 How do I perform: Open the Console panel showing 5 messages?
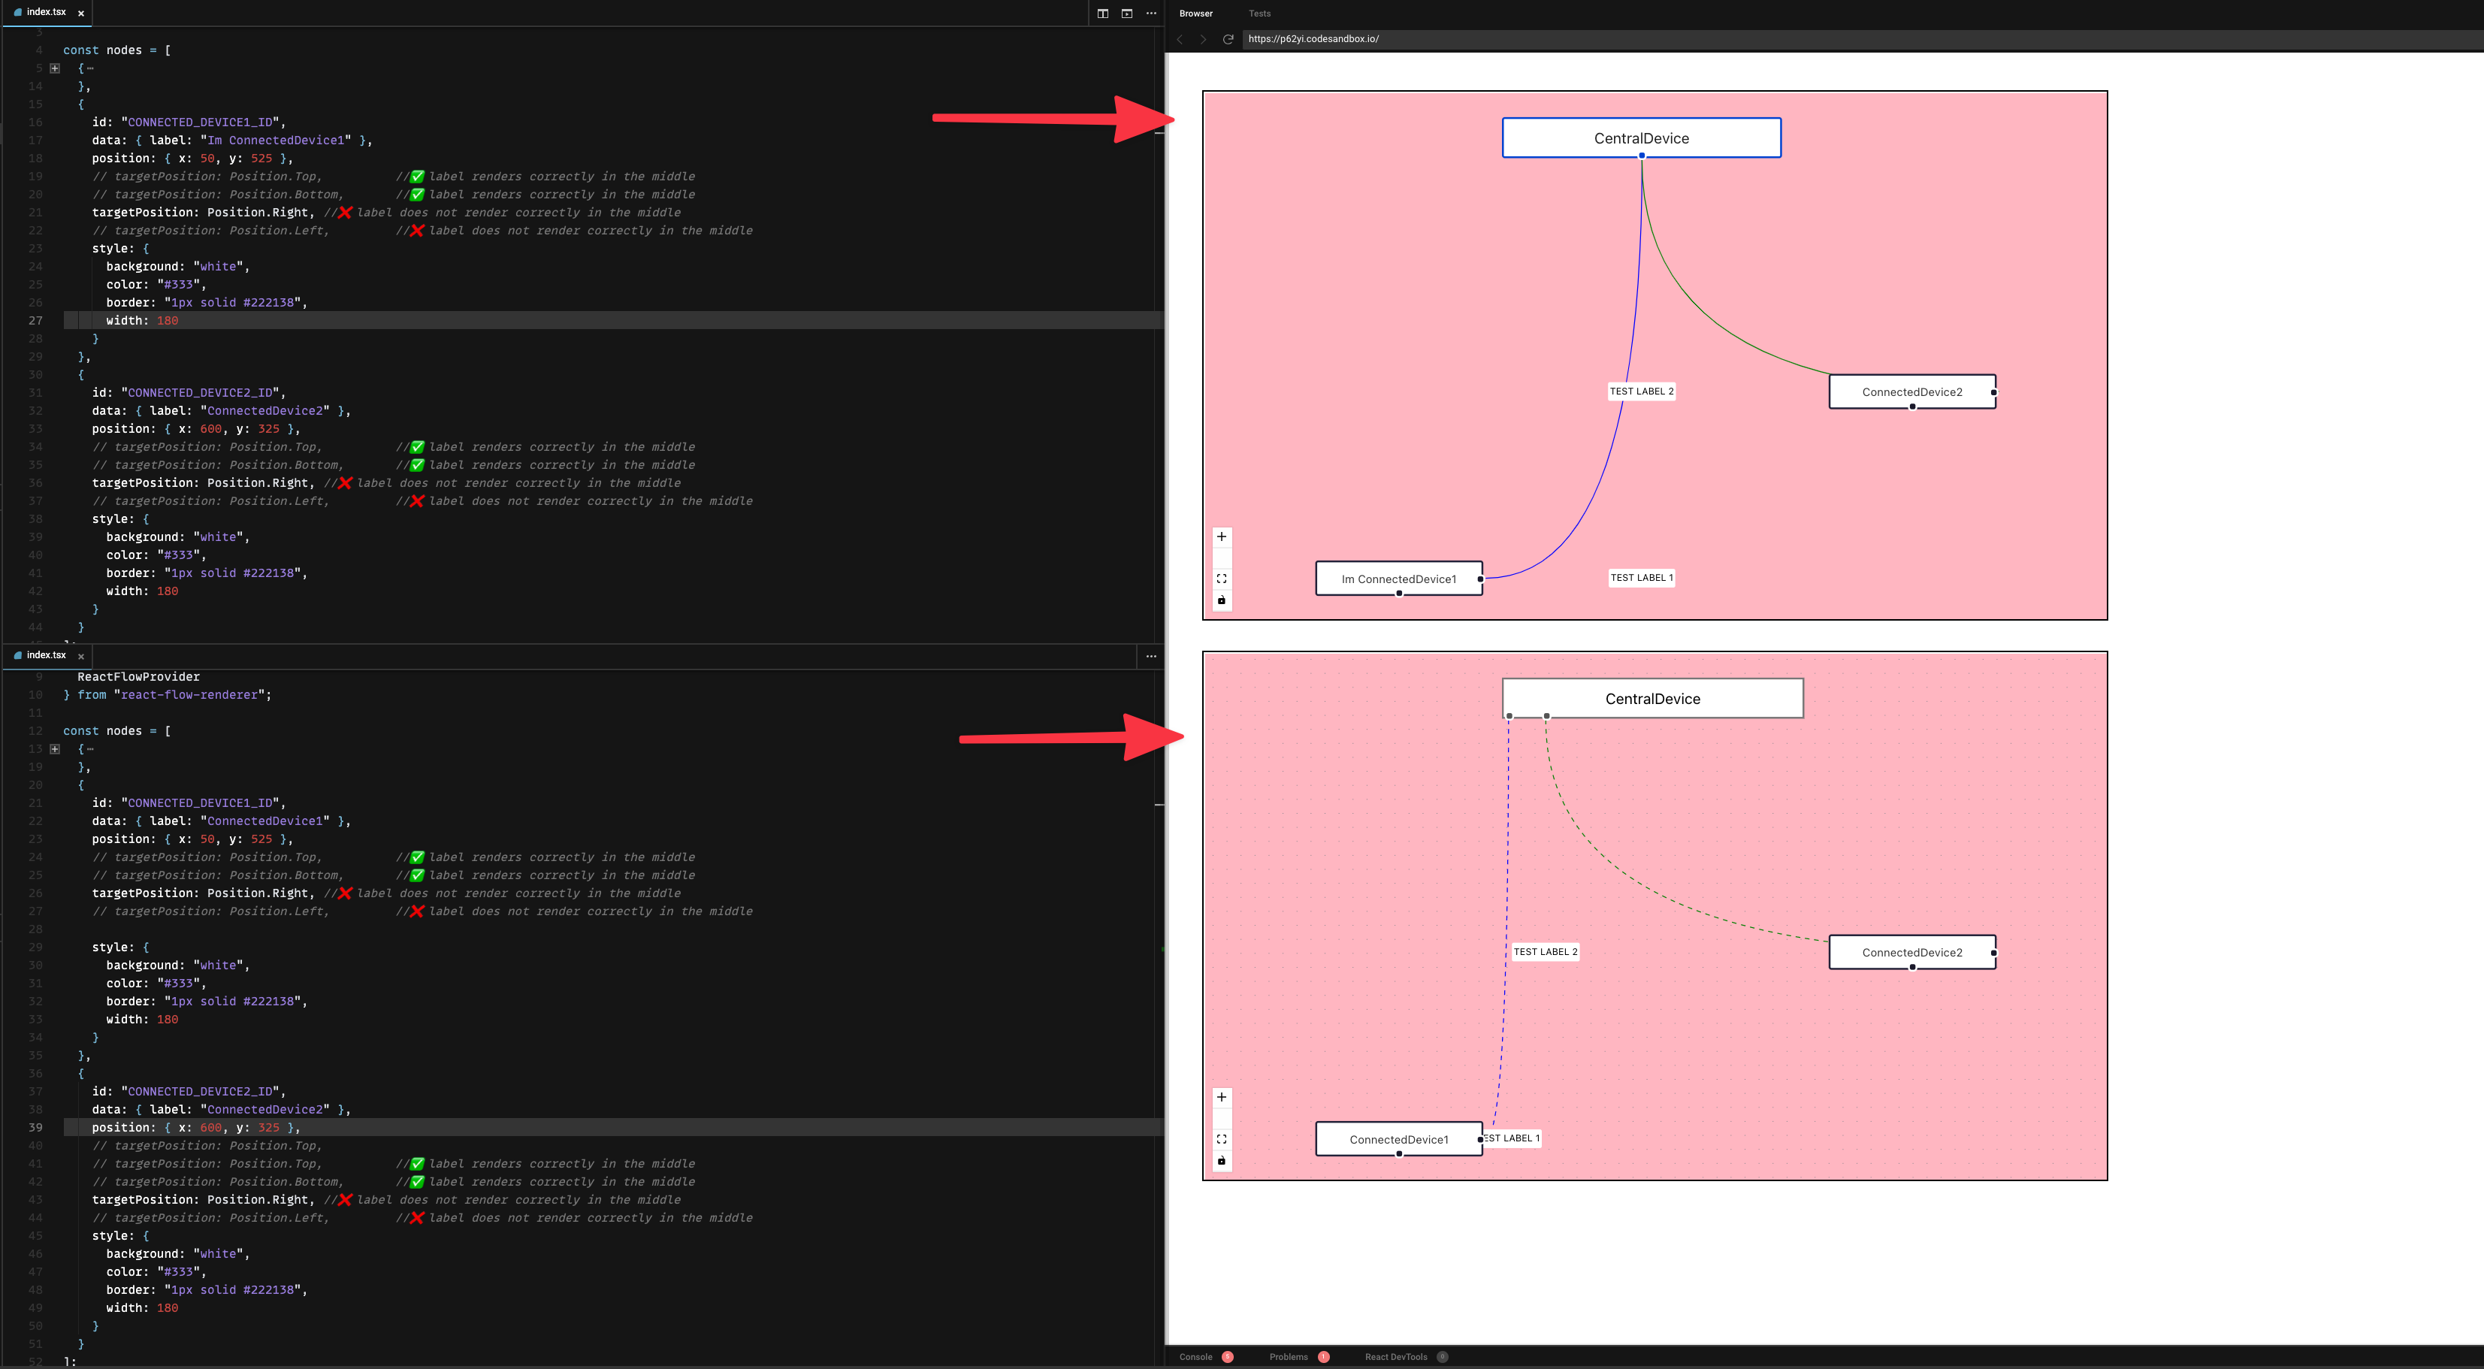point(1195,1356)
